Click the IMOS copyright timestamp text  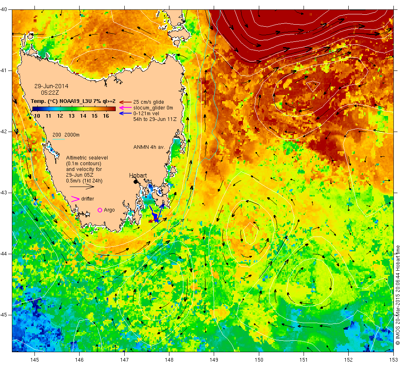[x=397, y=295]
